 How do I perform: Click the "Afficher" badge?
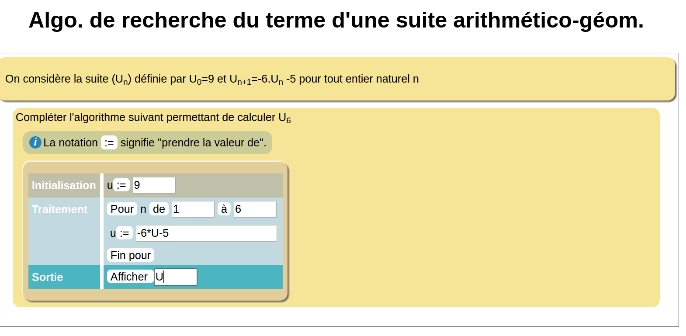129,277
